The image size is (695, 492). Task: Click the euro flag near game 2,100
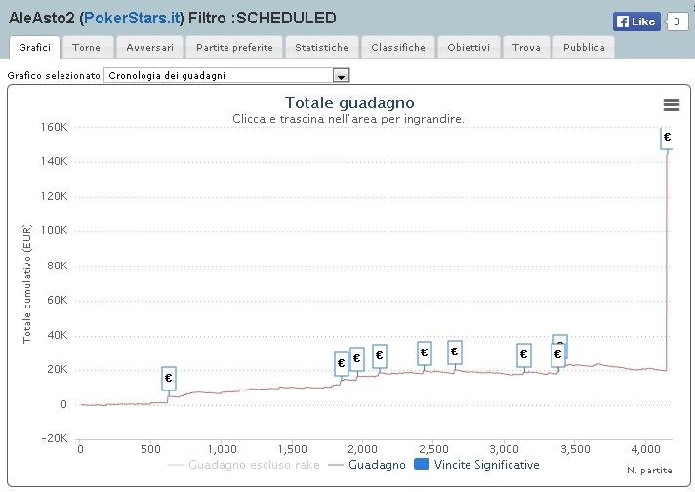tap(380, 356)
